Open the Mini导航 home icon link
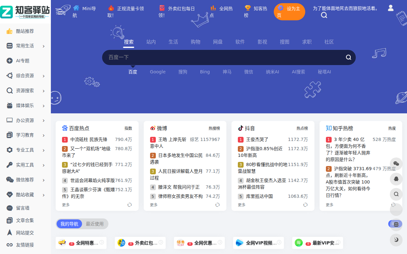Screen dimensions: 407x254 (84, 12)
